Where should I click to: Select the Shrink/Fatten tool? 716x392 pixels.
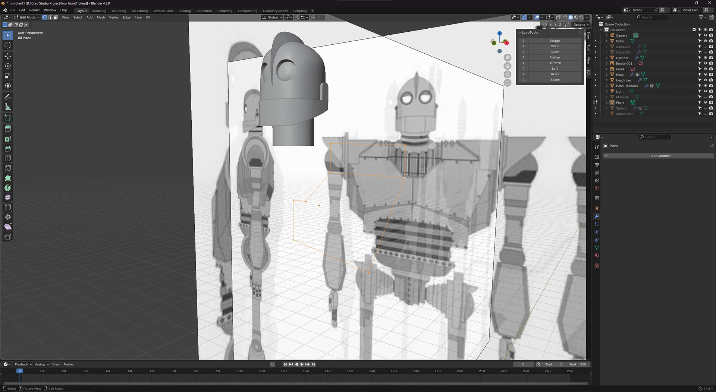coord(8,217)
